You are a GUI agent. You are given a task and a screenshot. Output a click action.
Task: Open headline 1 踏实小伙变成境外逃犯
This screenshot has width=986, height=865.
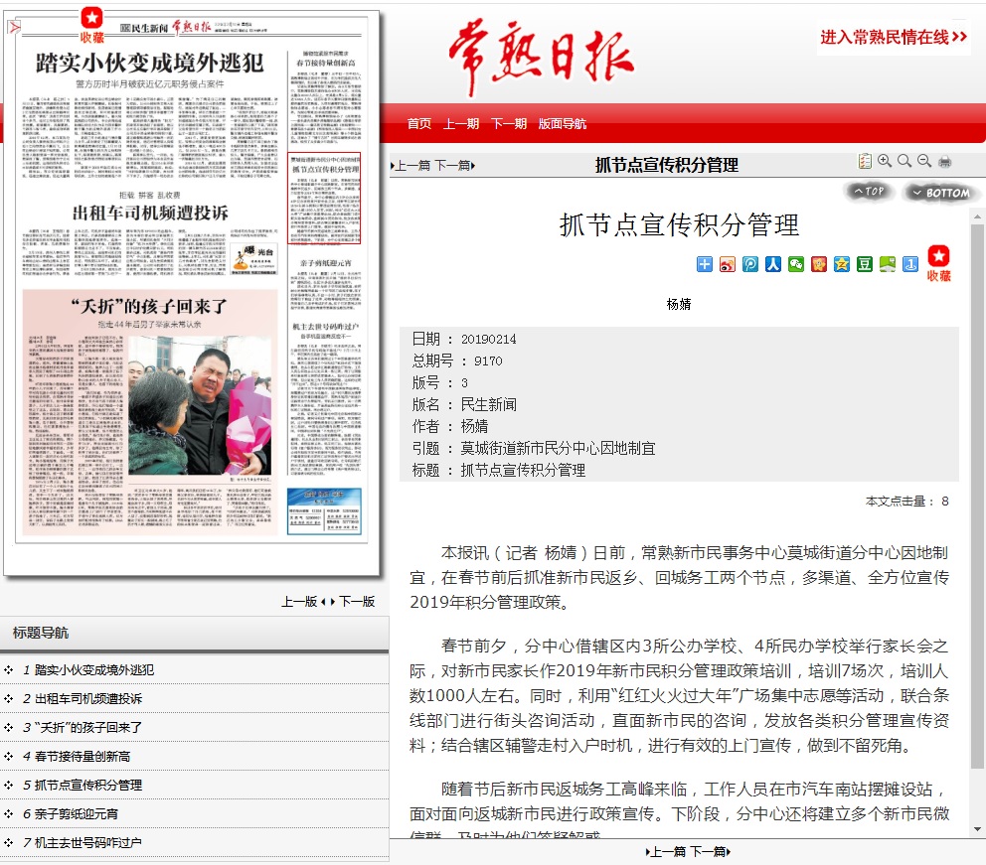click(x=94, y=669)
